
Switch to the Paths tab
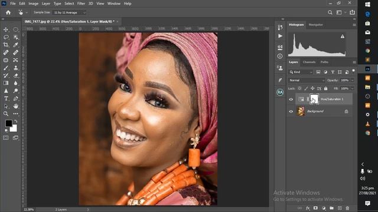coord(324,62)
